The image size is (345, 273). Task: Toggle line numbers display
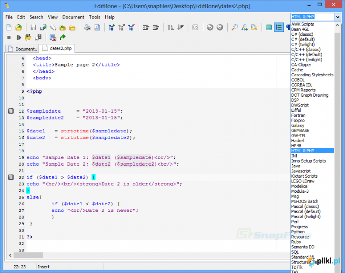pos(279,28)
